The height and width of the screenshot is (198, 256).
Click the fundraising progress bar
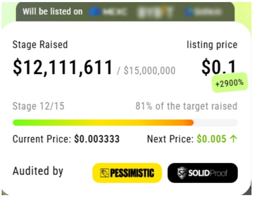[125, 123]
